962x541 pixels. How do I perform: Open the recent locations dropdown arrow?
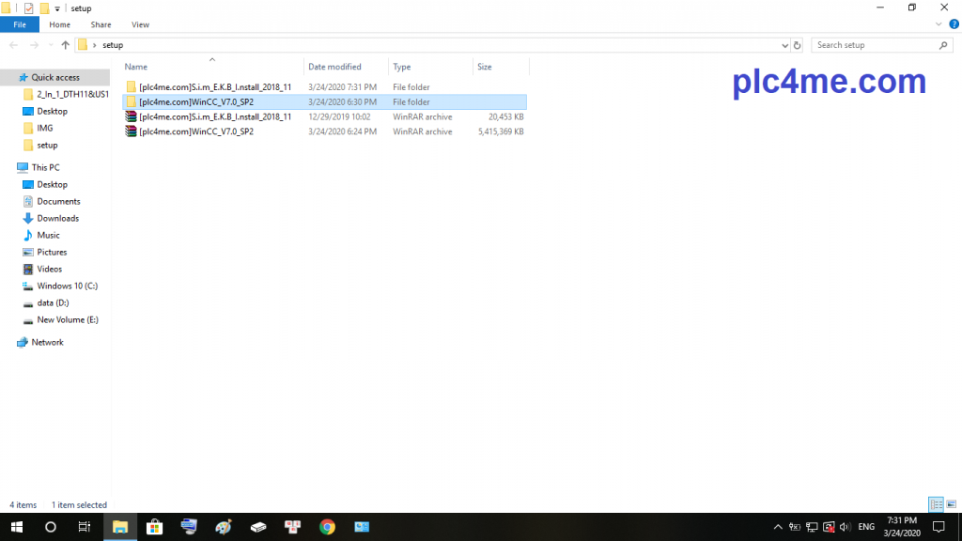coord(50,45)
